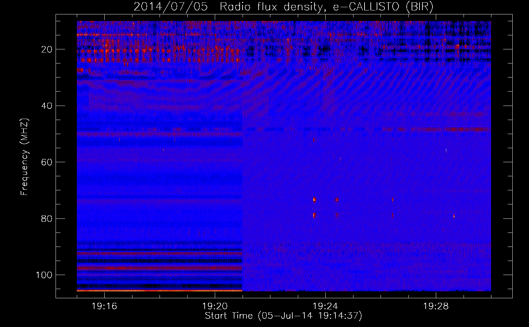Click the 40 MHz frequency tick label
This screenshot has height=327, width=529.
(47, 106)
